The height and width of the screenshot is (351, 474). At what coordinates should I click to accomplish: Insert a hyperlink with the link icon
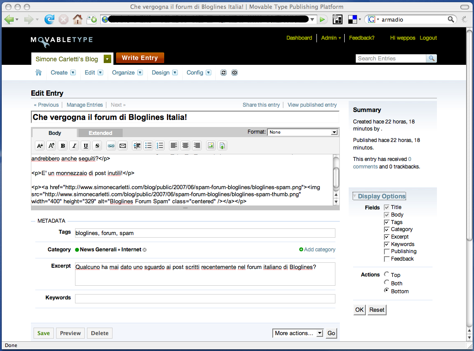pyautogui.click(x=111, y=146)
